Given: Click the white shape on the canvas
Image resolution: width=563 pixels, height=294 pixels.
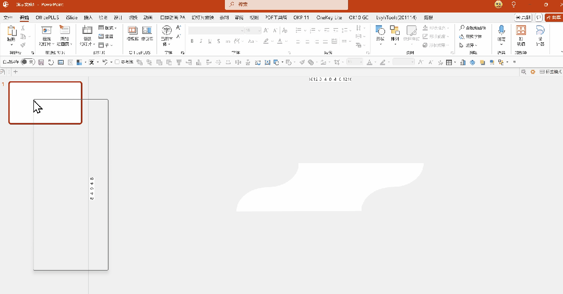Looking at the screenshot, I should [330, 187].
